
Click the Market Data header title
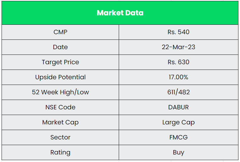[120, 13]
